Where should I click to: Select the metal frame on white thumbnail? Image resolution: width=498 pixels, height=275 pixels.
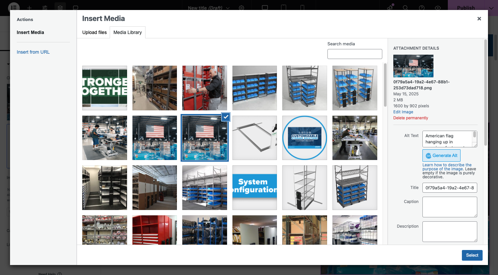point(255,138)
